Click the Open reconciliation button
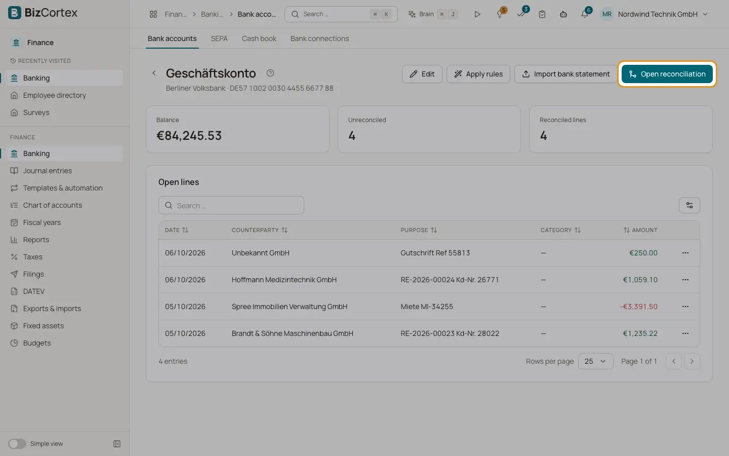Viewport: 729px width, 456px height. click(667, 74)
